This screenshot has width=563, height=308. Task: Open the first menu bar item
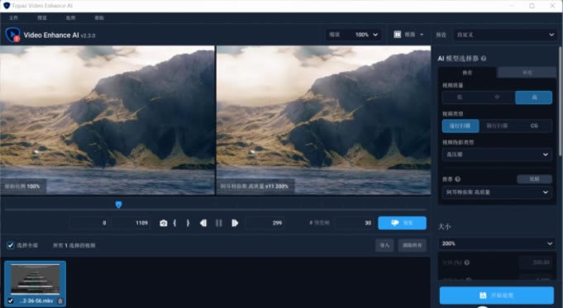14,17
